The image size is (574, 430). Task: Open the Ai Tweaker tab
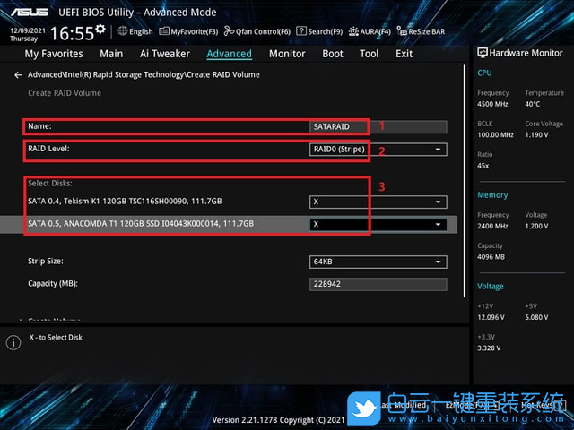pos(165,54)
